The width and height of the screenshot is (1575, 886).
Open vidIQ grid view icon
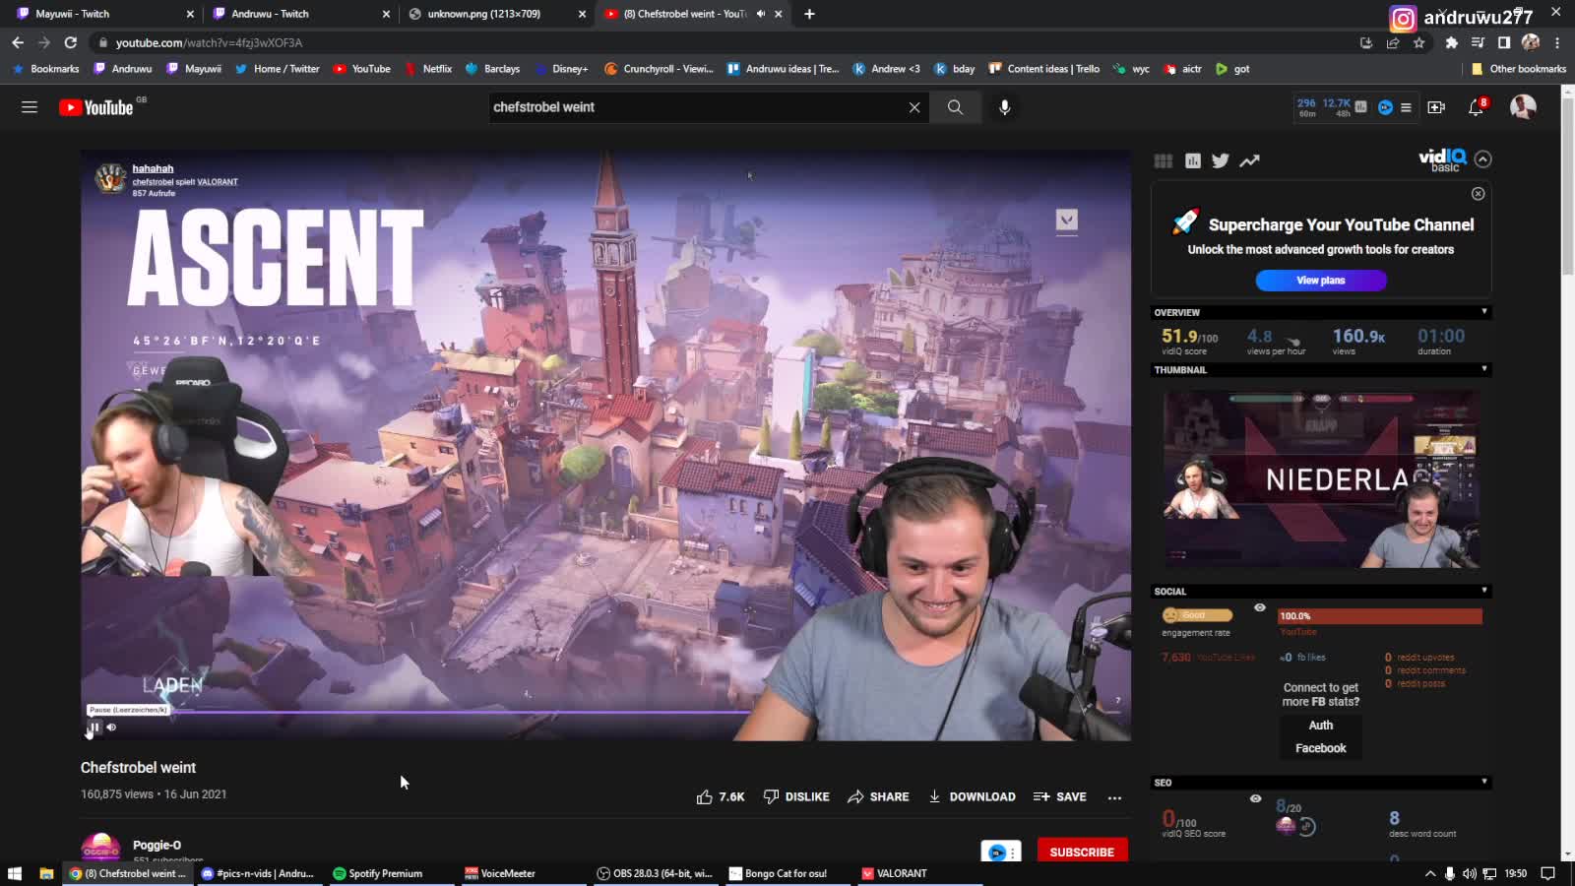[1164, 160]
